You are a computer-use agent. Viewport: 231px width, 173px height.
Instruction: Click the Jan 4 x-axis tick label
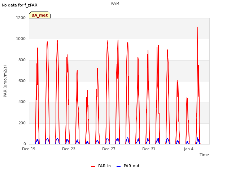pos(188,149)
